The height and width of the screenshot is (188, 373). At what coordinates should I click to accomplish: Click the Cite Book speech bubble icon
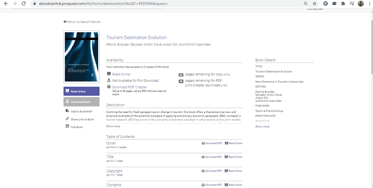[x=67, y=126]
